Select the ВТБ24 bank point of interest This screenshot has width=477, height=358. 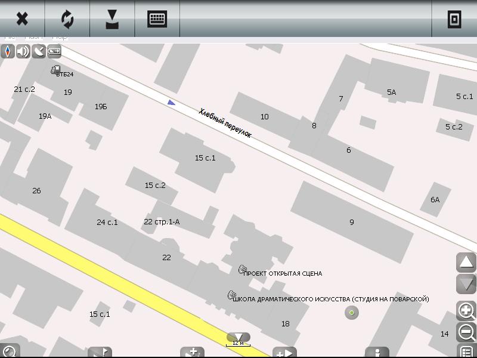pos(55,70)
